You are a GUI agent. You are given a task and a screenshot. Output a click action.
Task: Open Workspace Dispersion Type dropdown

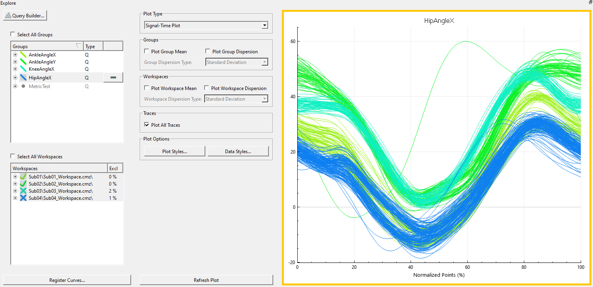pyautogui.click(x=236, y=99)
